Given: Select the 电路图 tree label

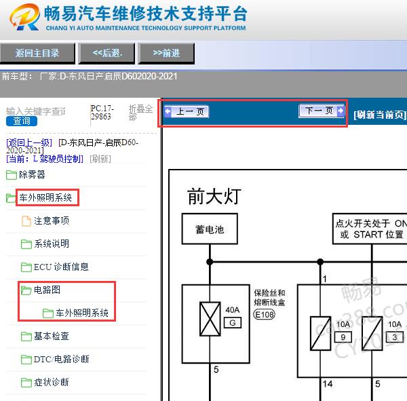Looking at the screenshot, I should (x=47, y=290).
